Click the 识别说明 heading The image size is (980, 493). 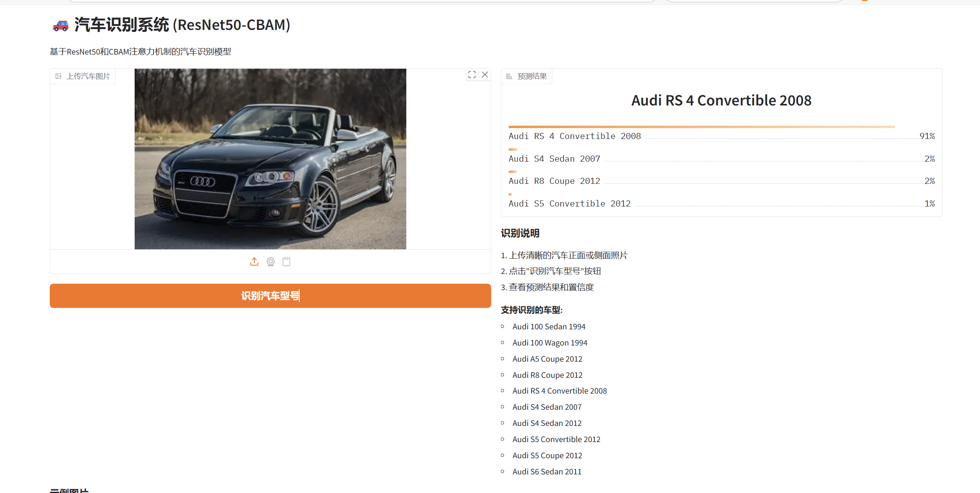click(x=520, y=233)
